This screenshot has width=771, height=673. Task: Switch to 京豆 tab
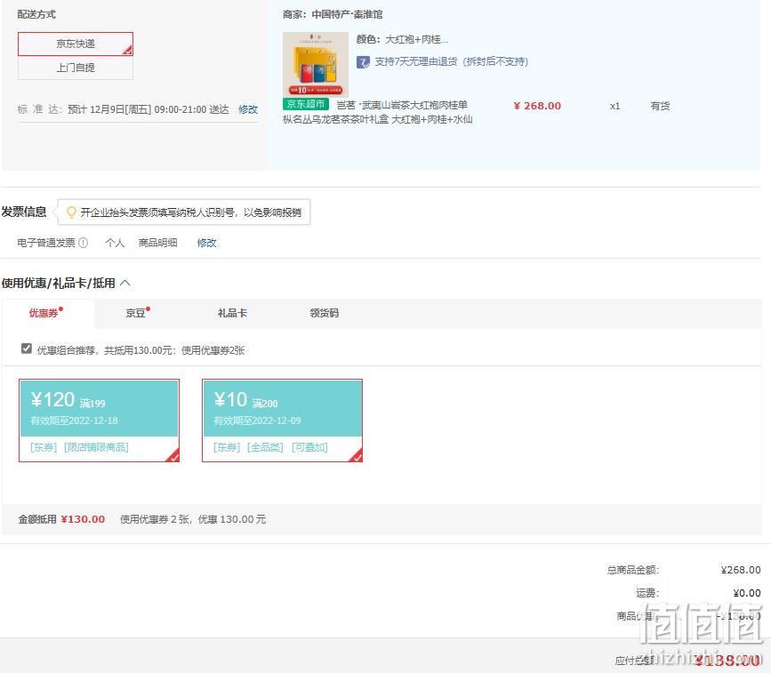click(138, 313)
